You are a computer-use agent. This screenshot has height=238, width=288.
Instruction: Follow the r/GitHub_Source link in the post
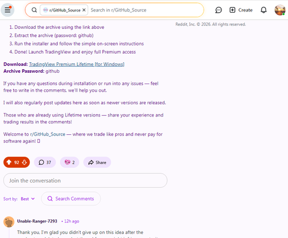click(48, 134)
